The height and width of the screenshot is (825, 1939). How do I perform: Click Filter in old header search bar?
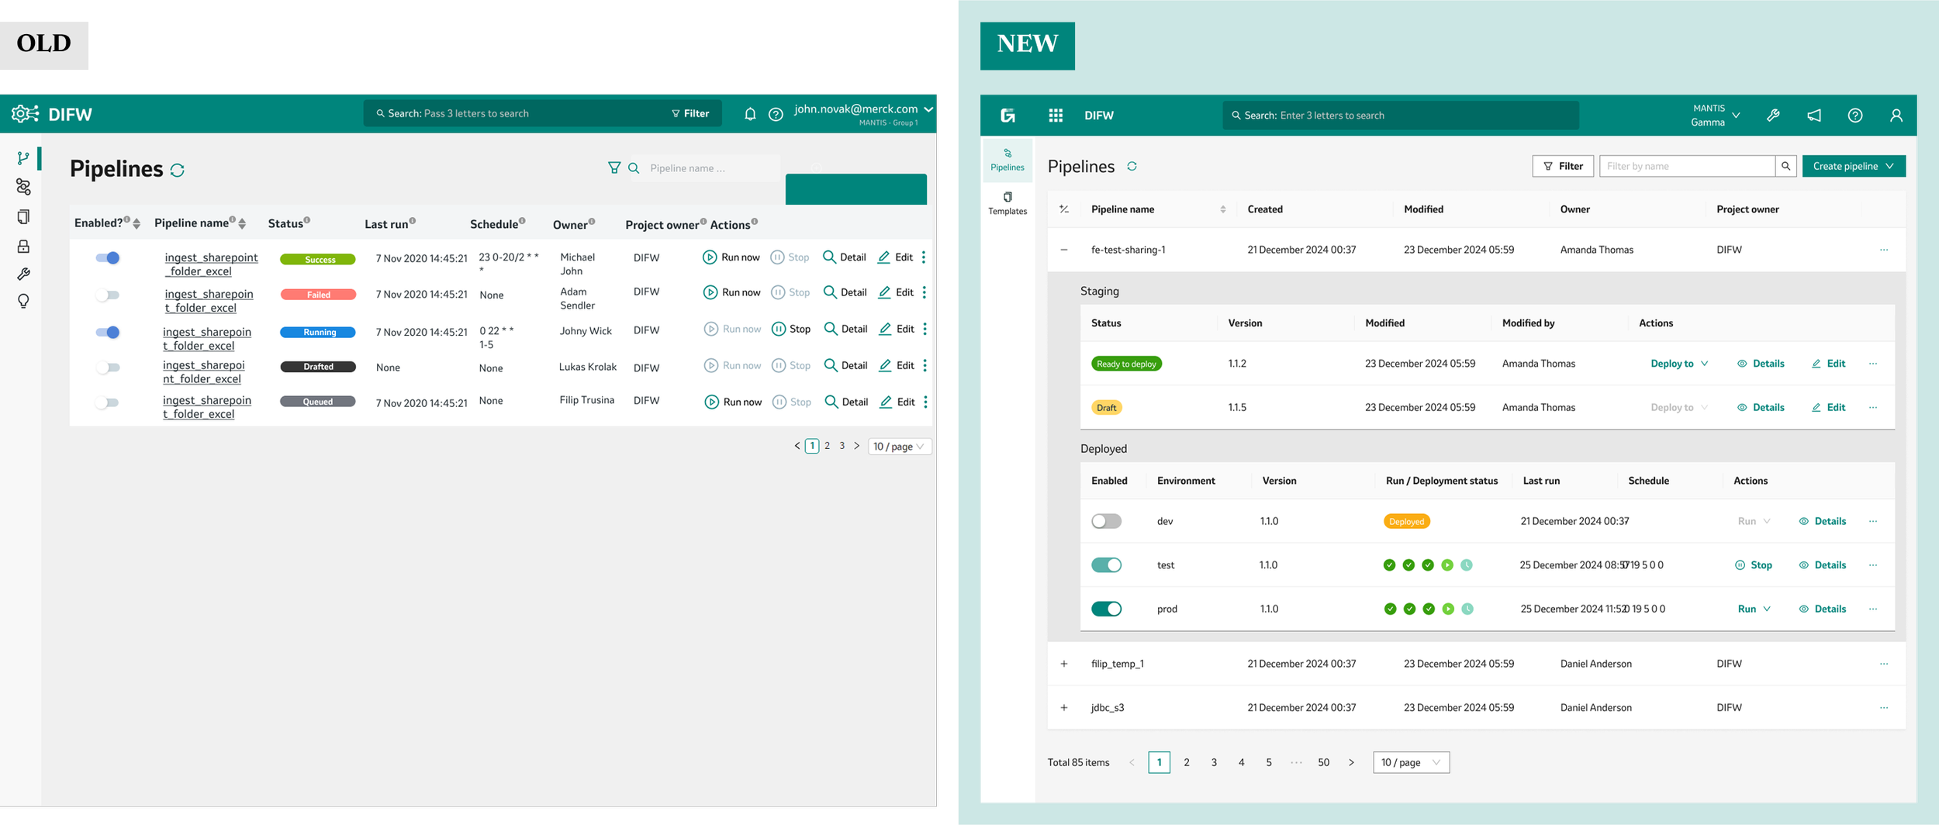point(690,113)
